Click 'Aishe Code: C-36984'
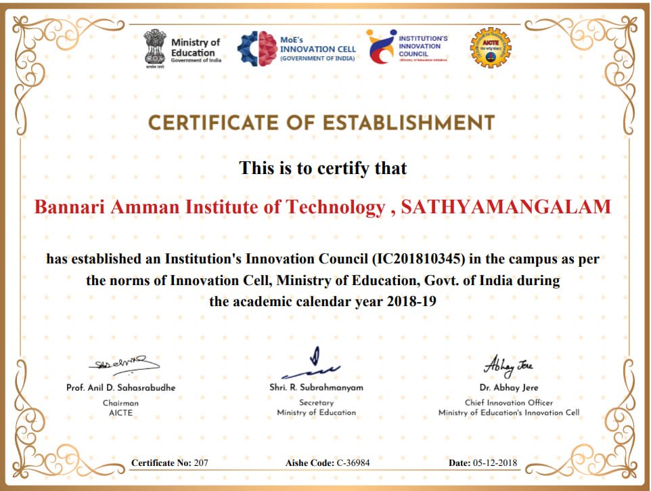 (328, 463)
